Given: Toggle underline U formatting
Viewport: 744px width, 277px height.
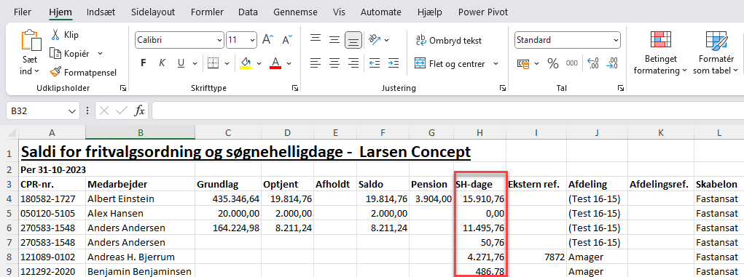Looking at the screenshot, I should pyautogui.click(x=181, y=63).
